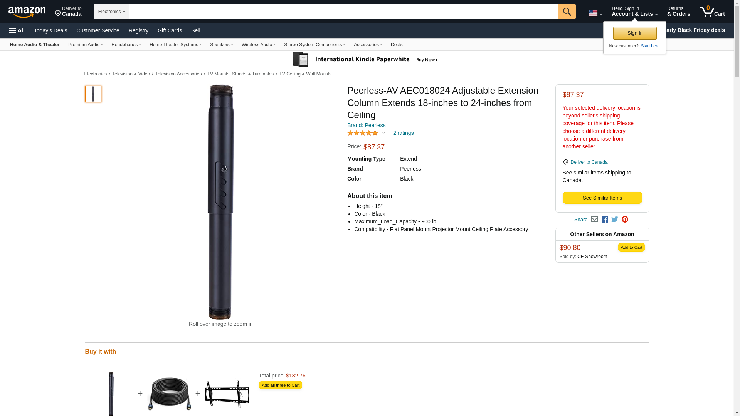
Task: Open the shopping cart icon
Action: point(712,12)
